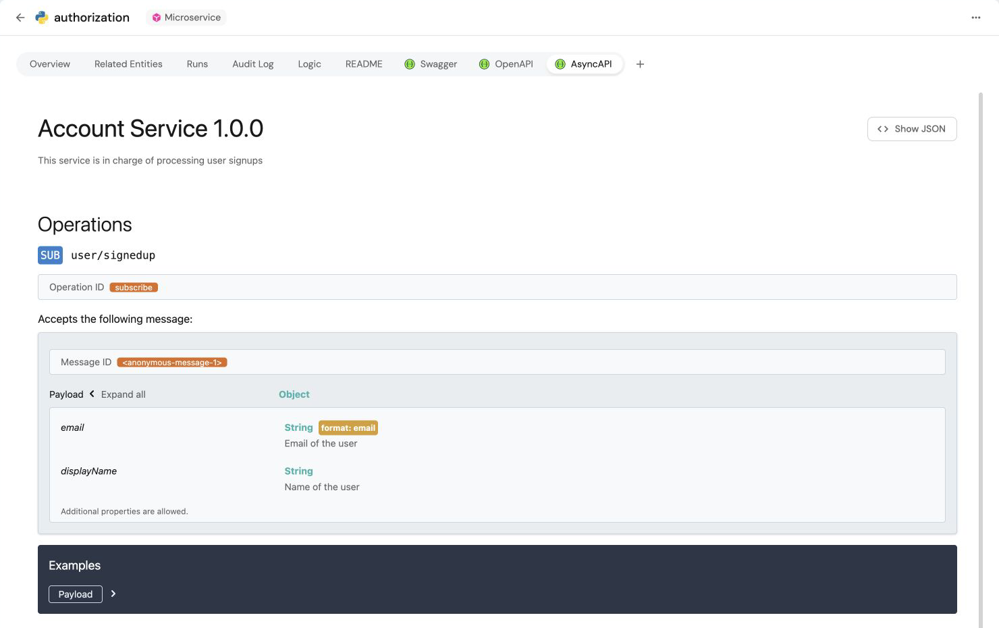The image size is (999, 628).
Task: Click the service description about user signups
Action: [x=151, y=161]
